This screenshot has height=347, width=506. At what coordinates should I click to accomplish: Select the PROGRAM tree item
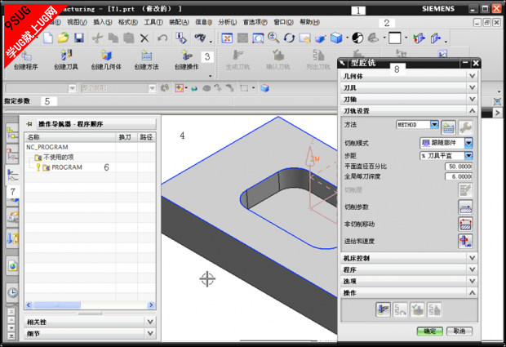[x=67, y=167]
